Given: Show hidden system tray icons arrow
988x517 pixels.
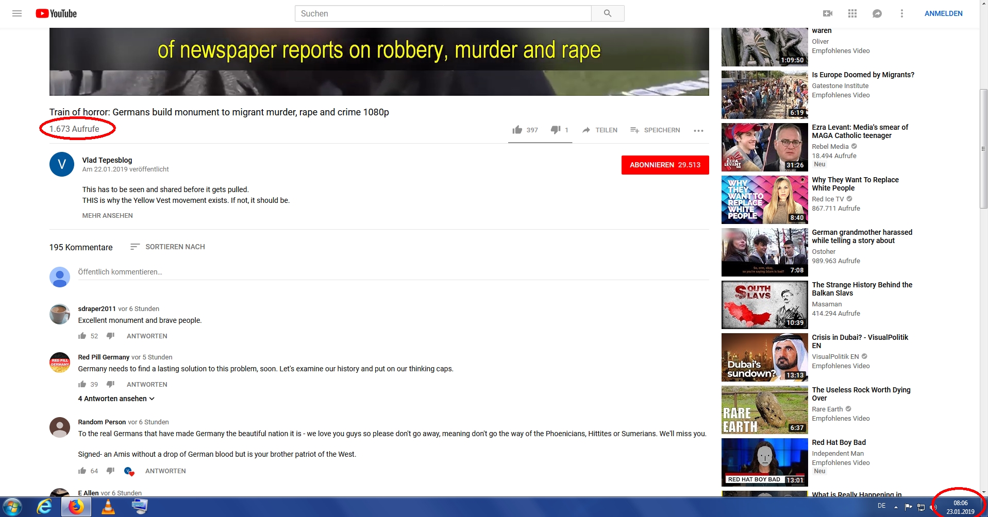Looking at the screenshot, I should click(896, 507).
